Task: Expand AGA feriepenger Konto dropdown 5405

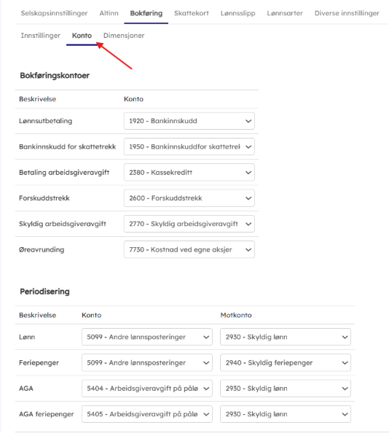Action: [147, 414]
